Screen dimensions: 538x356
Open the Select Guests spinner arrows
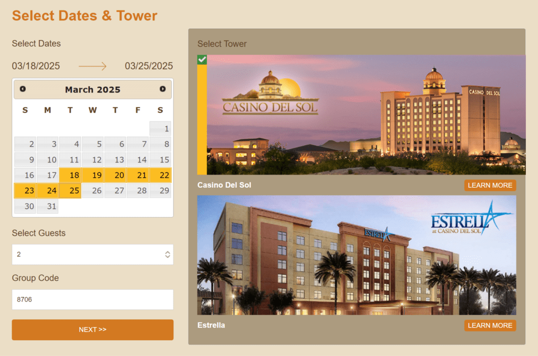click(167, 255)
